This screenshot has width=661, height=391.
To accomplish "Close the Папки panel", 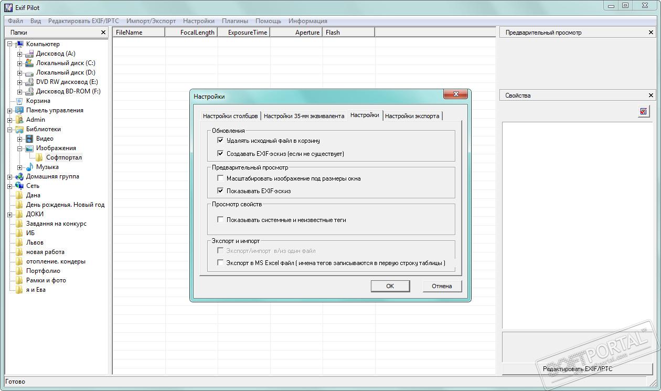I will tap(103, 33).
